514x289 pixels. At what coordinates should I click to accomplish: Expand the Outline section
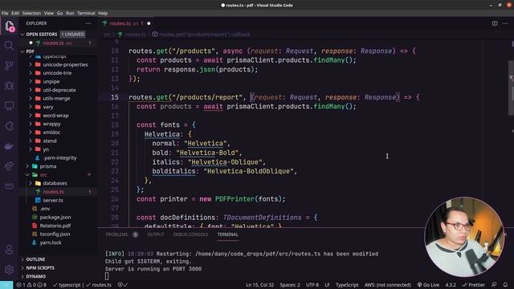pos(35,259)
